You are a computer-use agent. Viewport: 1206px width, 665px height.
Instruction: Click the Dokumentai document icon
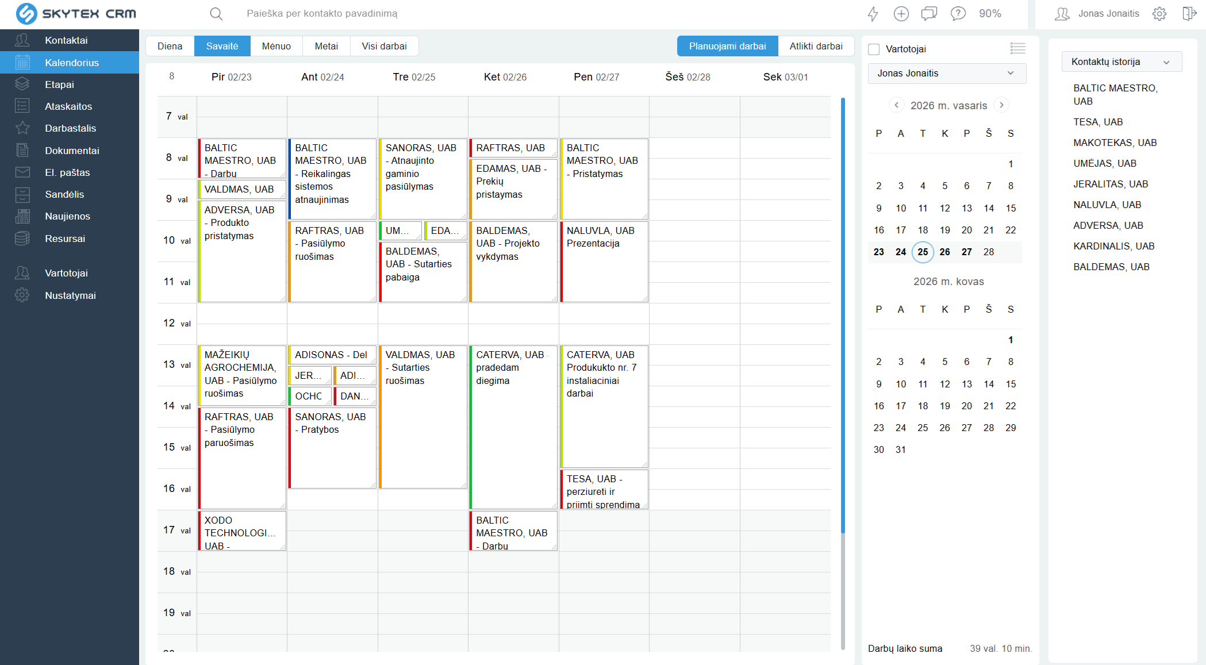tap(22, 151)
